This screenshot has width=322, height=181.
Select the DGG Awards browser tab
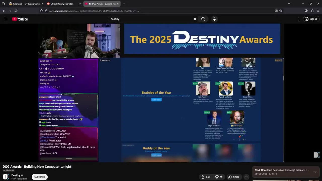[102, 4]
